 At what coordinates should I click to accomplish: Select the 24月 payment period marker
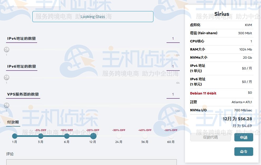click(119, 136)
